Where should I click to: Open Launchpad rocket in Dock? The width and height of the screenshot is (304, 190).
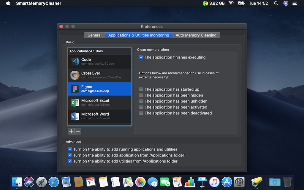(42, 182)
